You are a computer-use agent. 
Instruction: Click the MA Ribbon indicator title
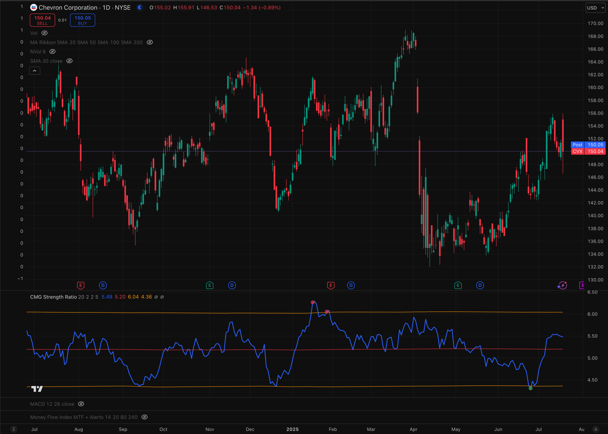tap(86, 42)
